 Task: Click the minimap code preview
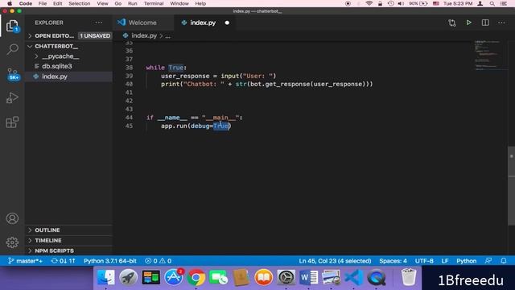click(488, 56)
